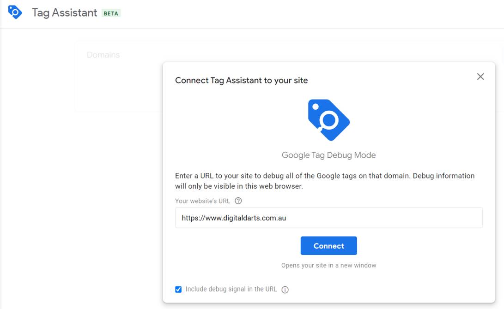
Task: Click the 'Connect Tag Assistant to your site' title
Action: [x=242, y=80]
